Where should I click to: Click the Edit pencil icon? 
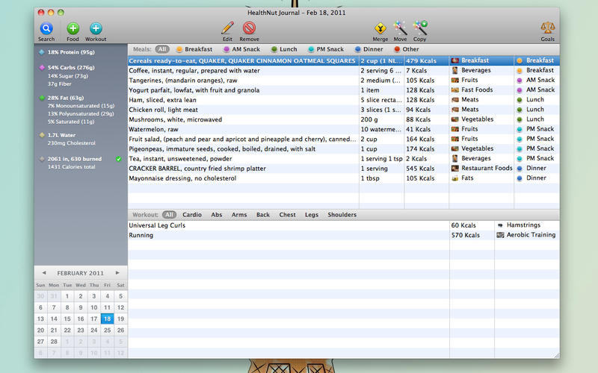pyautogui.click(x=227, y=28)
